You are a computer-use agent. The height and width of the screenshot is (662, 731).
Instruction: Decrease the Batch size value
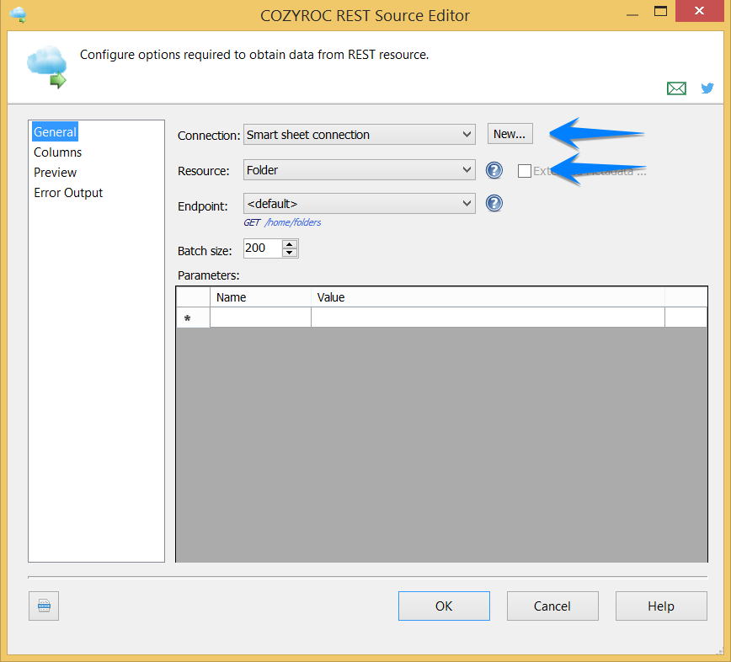290,252
